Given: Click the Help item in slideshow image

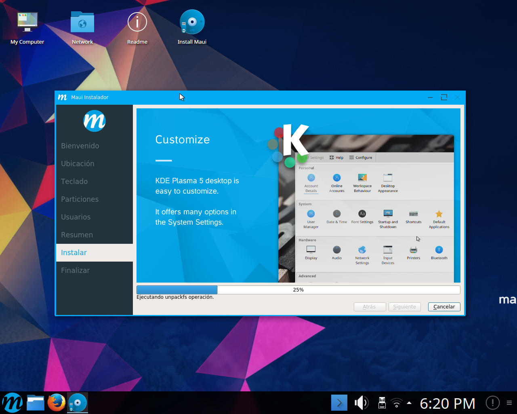Looking at the screenshot, I should [336, 158].
